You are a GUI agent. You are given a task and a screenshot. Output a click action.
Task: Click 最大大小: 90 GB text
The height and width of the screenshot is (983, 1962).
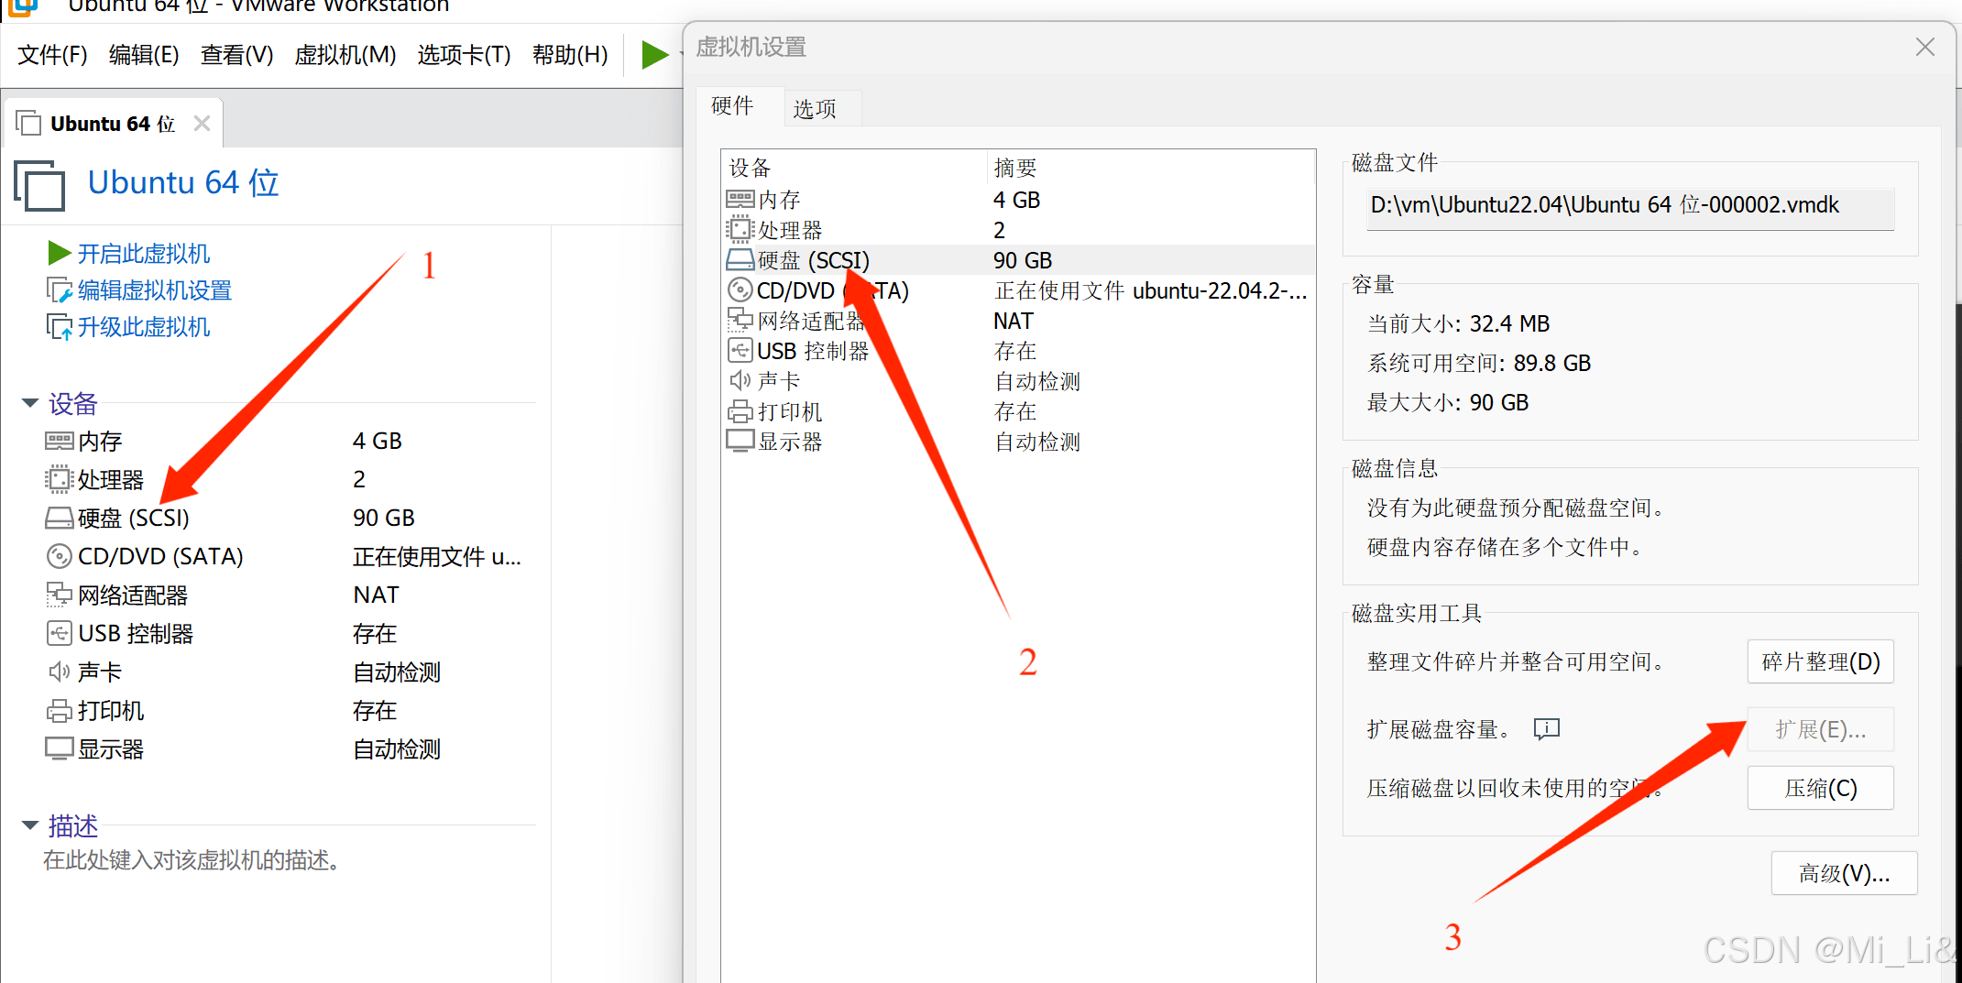pos(1448,402)
